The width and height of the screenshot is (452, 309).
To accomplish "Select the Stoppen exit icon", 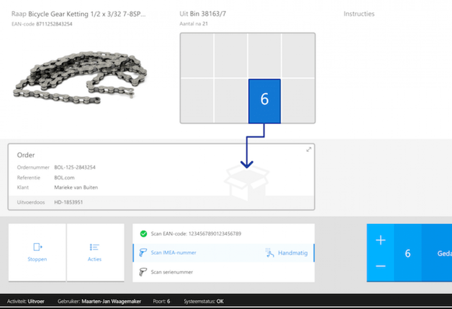I will point(37,248).
